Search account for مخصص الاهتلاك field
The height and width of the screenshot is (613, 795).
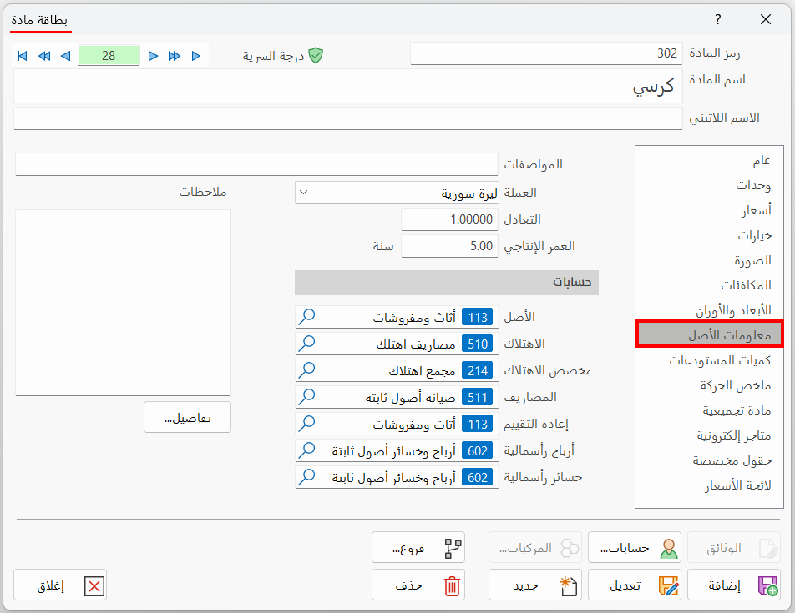pyautogui.click(x=306, y=370)
